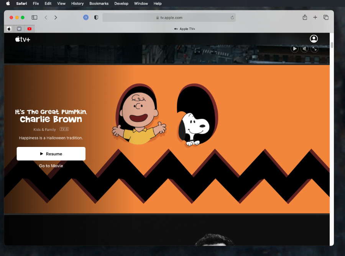This screenshot has width=345, height=256.
Task: Click the TV-G rating badge
Action: pyautogui.click(x=64, y=129)
